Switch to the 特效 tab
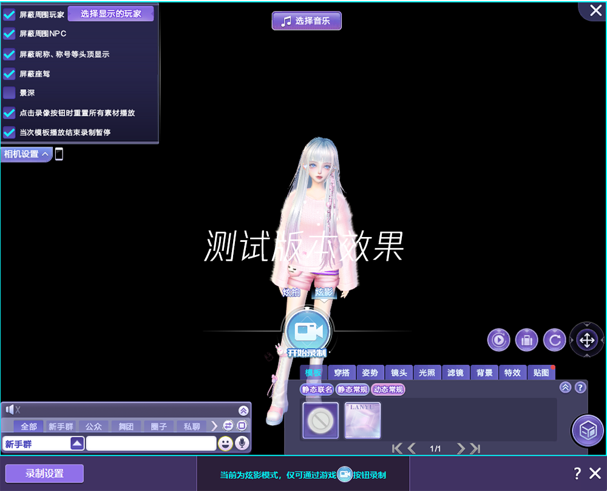Viewport: 607px width, 491px height. (512, 373)
